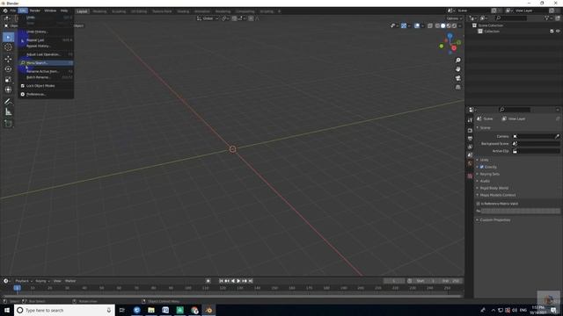Open the outliner display mode dropdown
Screen dimensions: 563x316
pyautogui.click(x=485, y=18)
